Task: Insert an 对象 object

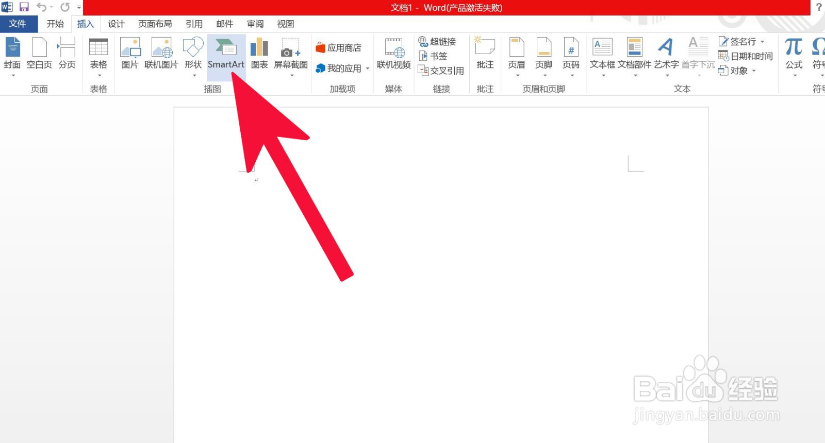Action: (733, 71)
